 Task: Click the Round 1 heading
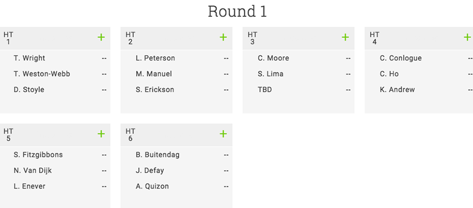pyautogui.click(x=238, y=12)
